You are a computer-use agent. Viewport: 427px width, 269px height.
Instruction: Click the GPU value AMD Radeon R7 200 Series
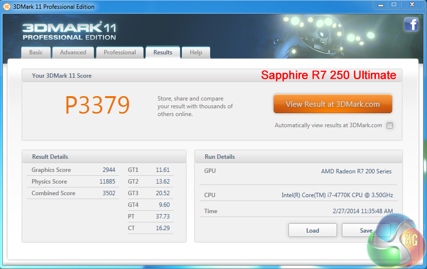coord(356,171)
